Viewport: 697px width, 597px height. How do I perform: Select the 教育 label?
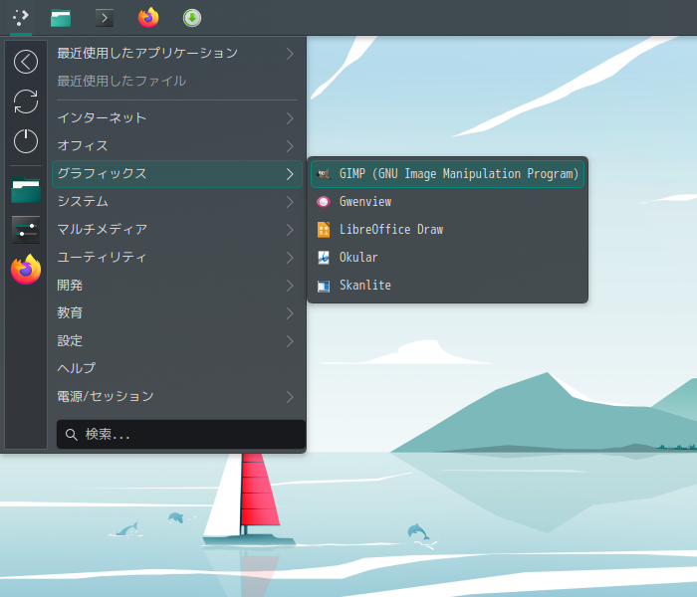(x=70, y=312)
